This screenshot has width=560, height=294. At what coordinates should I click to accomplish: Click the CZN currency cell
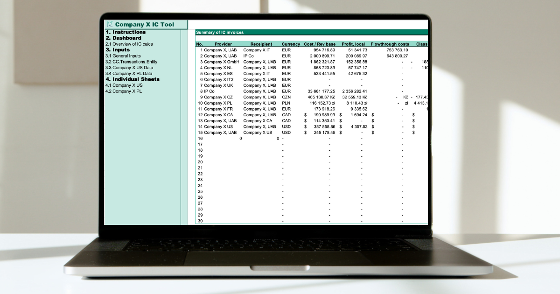pyautogui.click(x=286, y=97)
